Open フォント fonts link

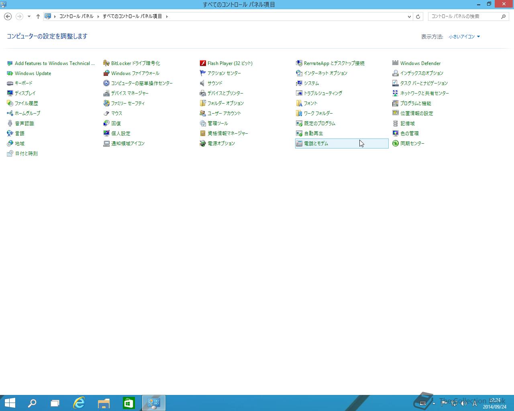[310, 103]
